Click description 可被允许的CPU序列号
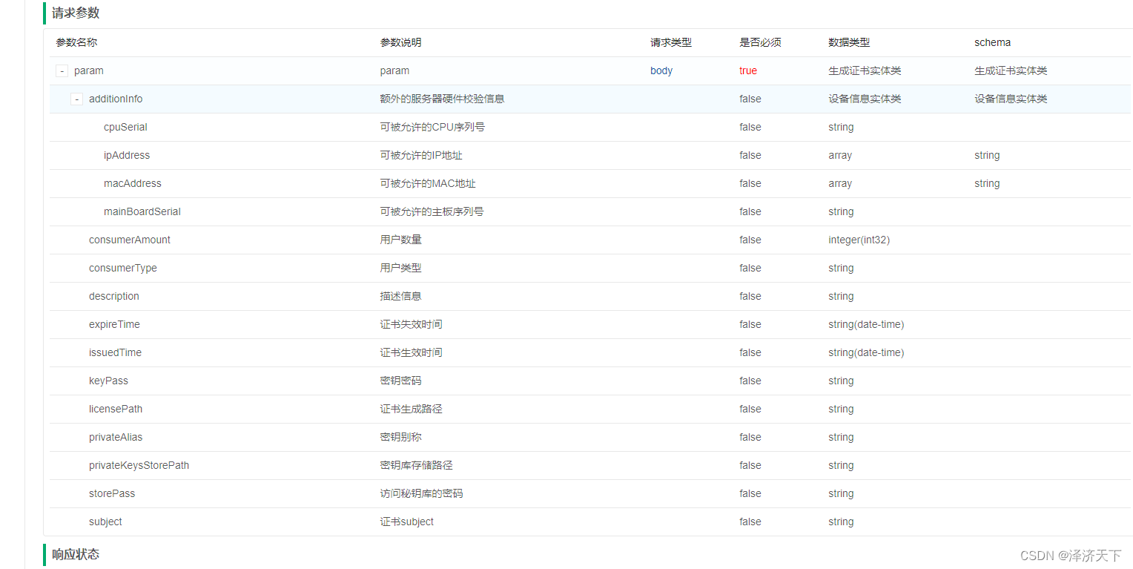1133x569 pixels. tap(432, 128)
